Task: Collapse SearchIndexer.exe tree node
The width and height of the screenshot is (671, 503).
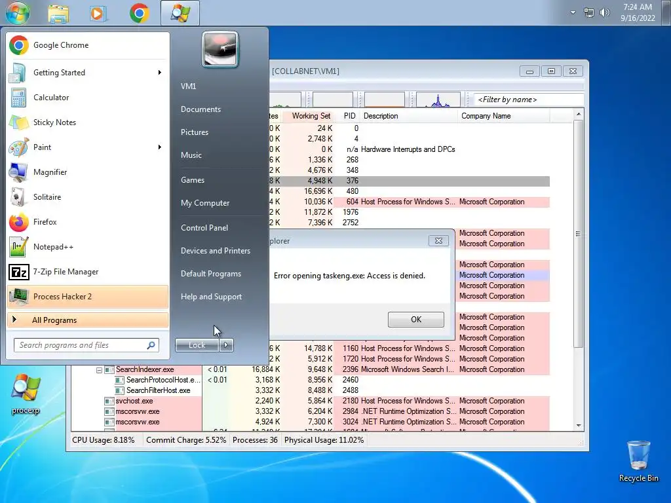Action: pyautogui.click(x=100, y=370)
